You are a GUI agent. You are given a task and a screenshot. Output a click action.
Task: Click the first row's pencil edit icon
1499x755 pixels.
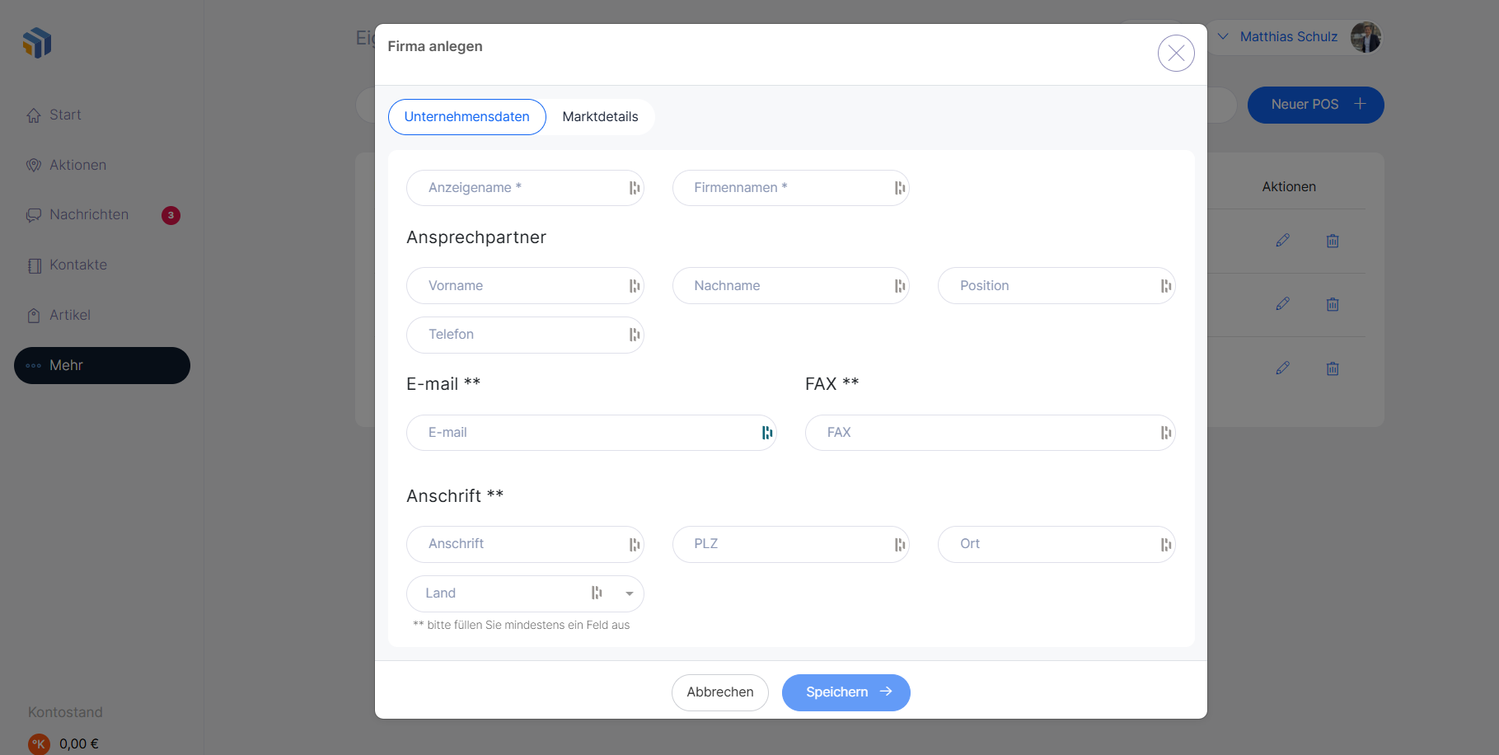coord(1282,241)
